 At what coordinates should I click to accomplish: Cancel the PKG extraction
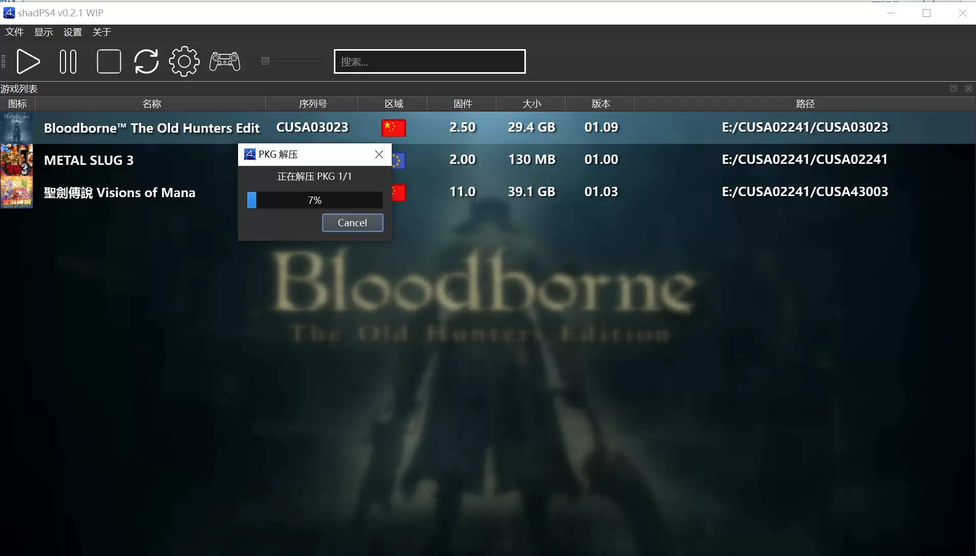(x=352, y=223)
